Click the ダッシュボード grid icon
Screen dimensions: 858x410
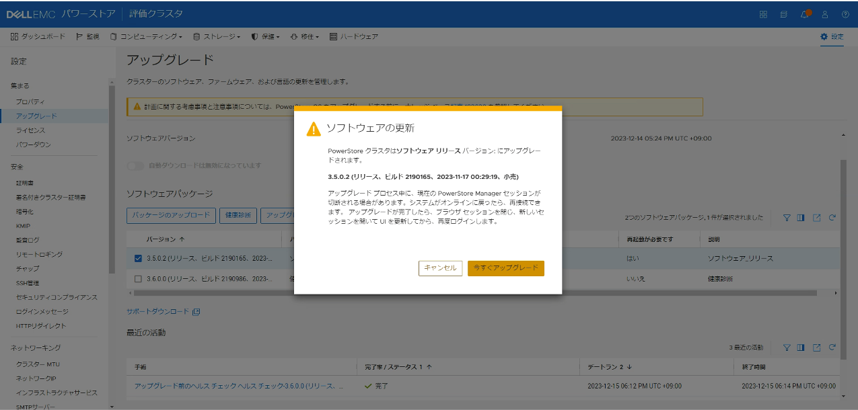(x=14, y=36)
